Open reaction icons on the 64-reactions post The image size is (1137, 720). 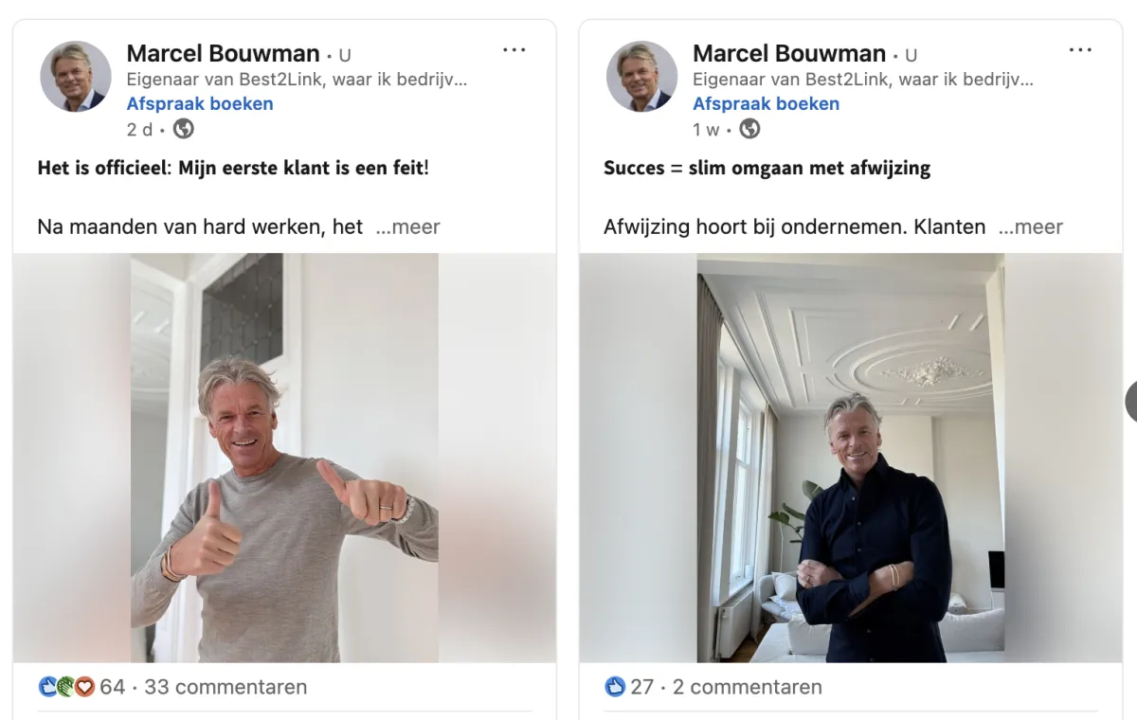pos(67,687)
